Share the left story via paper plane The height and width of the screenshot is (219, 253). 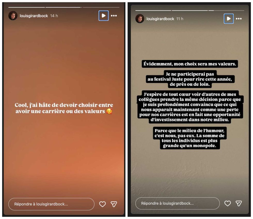click(114, 204)
